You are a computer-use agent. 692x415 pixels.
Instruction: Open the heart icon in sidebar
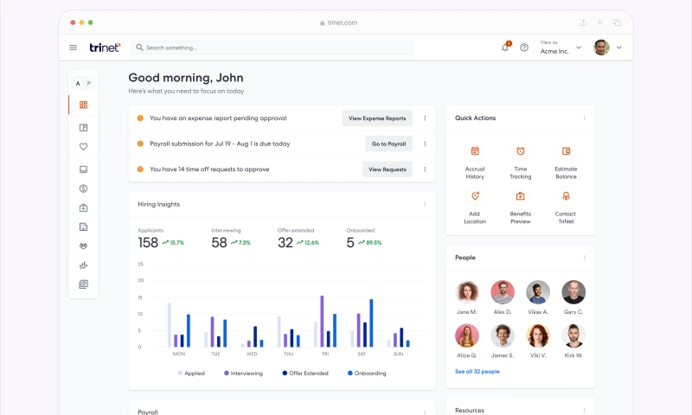[83, 146]
